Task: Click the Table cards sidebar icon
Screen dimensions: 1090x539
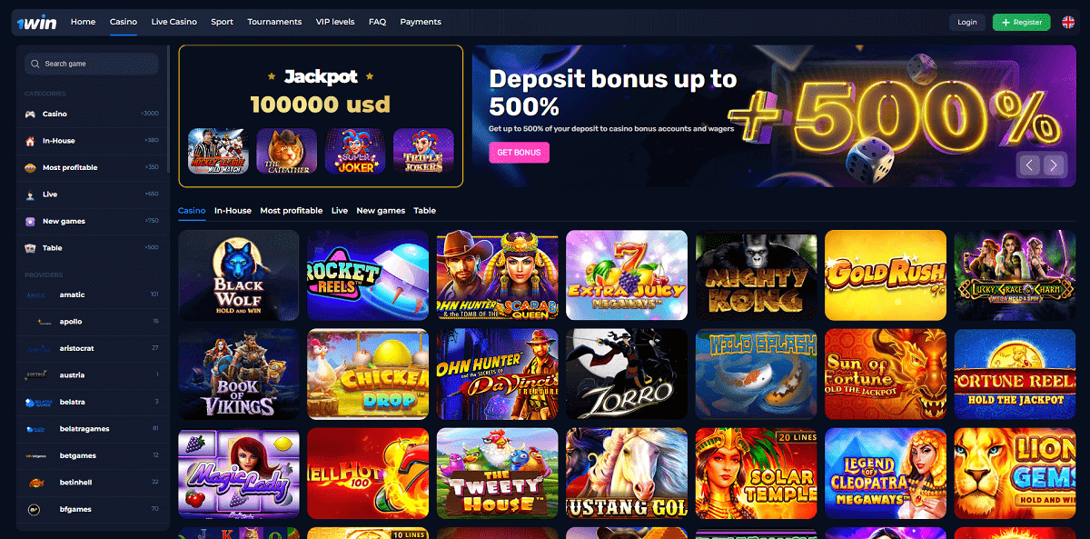Action: 30,247
